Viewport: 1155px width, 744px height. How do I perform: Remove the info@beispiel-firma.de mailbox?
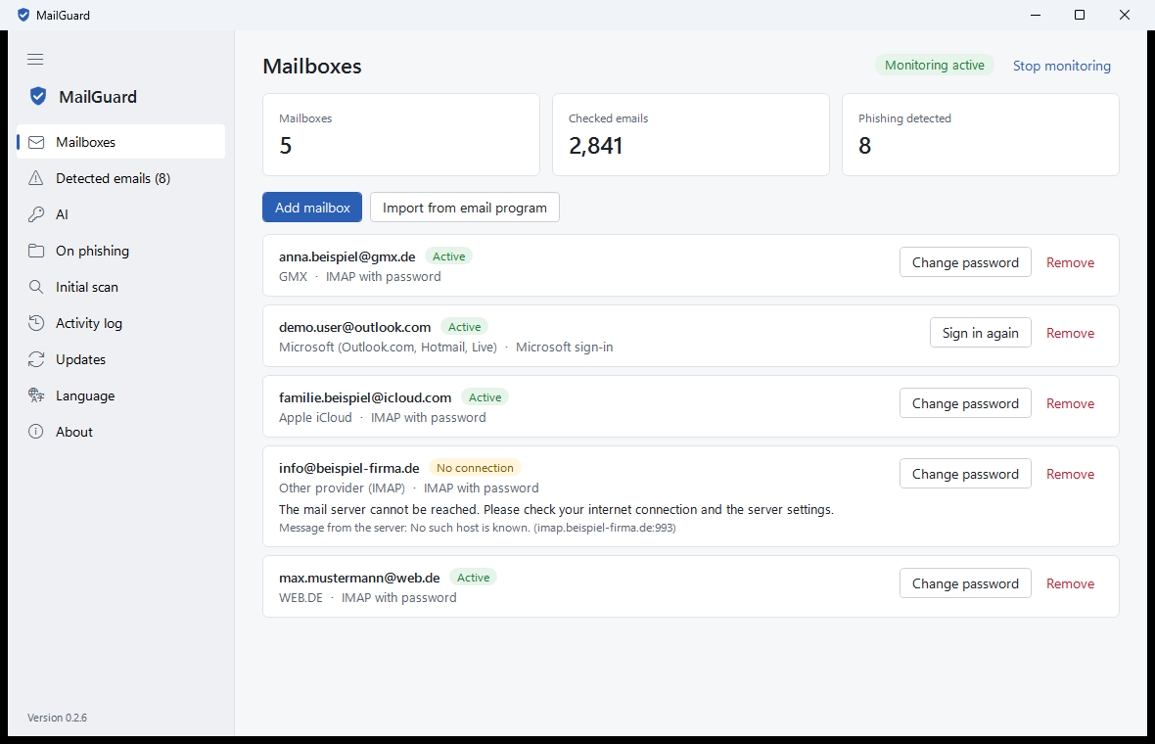tap(1070, 475)
